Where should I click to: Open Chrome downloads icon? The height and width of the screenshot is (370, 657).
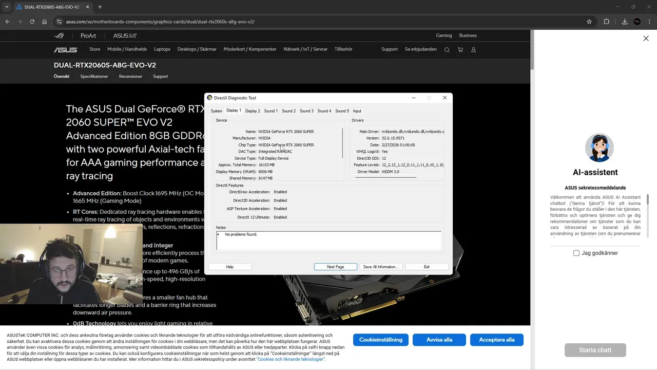click(x=625, y=22)
